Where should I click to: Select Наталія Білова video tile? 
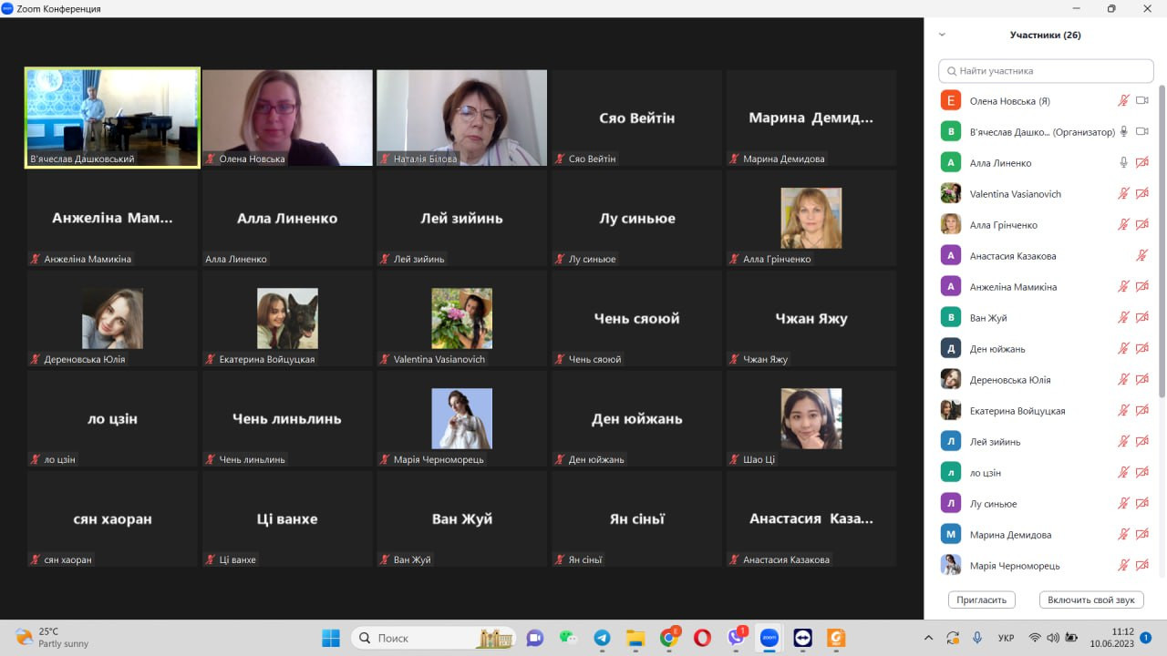click(x=462, y=118)
